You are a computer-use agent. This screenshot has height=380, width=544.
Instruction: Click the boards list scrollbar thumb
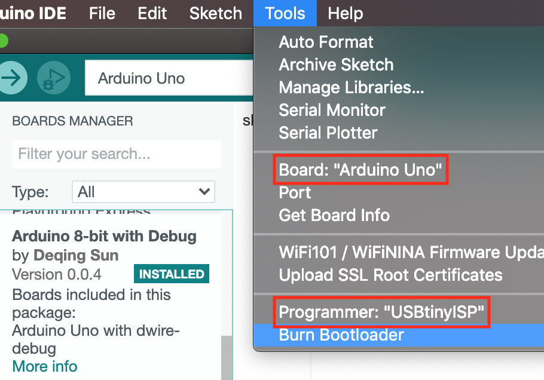coord(227,358)
